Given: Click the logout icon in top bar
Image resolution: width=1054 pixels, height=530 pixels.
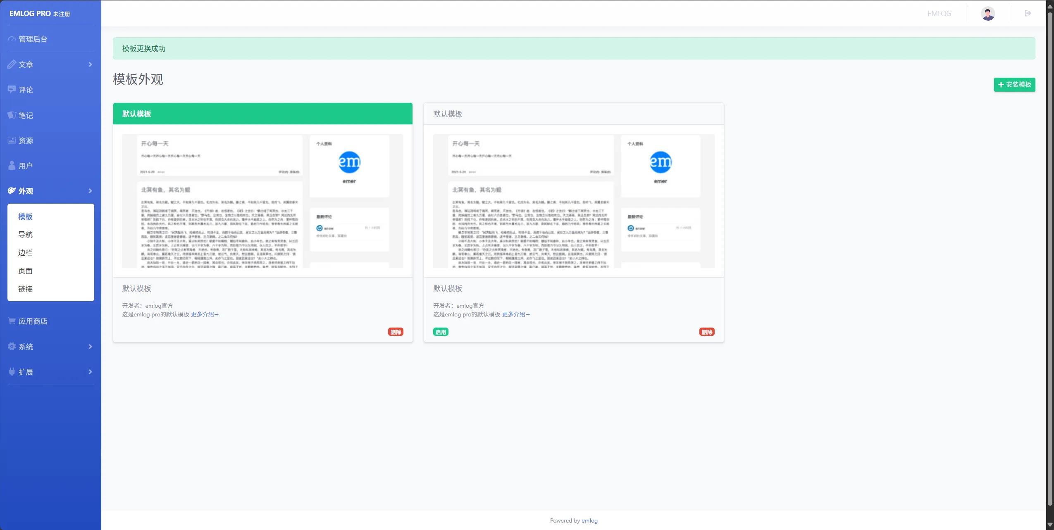Looking at the screenshot, I should point(1028,13).
